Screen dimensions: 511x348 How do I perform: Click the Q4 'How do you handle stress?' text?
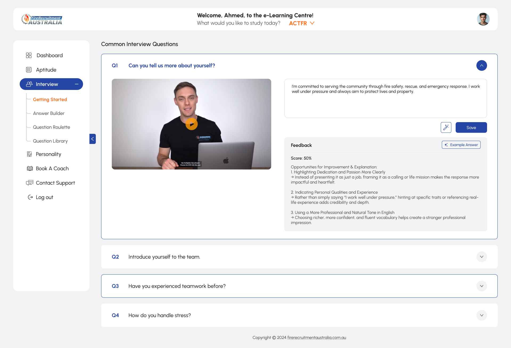click(x=160, y=315)
